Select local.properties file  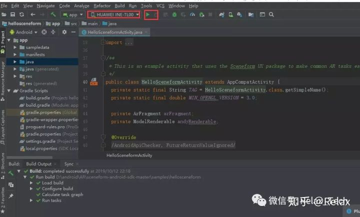coord(49,149)
